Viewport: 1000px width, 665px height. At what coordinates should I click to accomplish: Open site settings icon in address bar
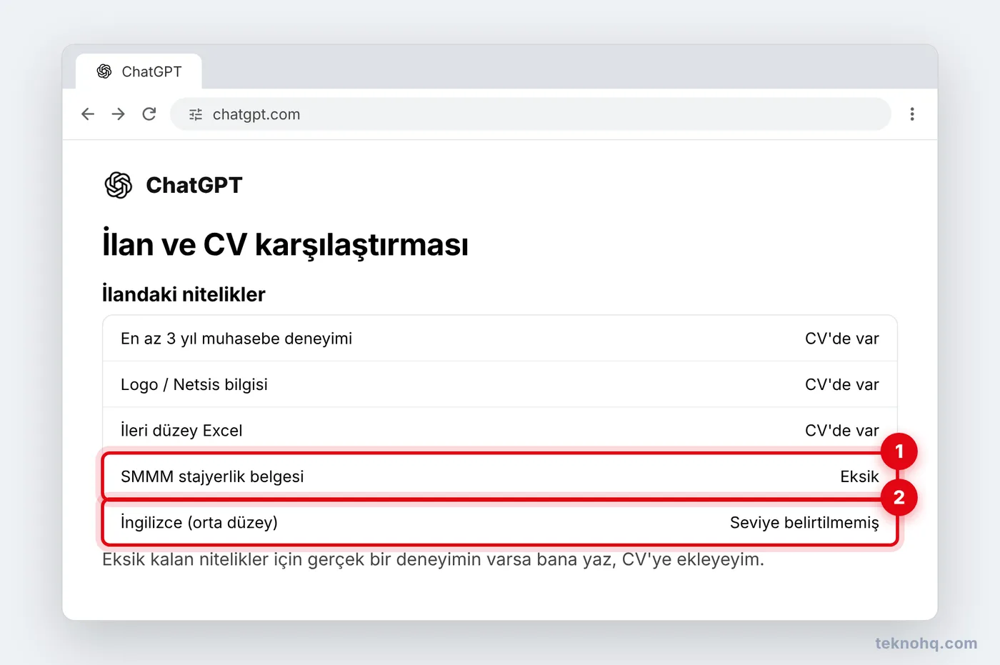[x=196, y=114]
